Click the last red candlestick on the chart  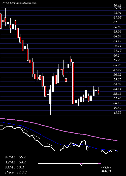(x=99, y=92)
